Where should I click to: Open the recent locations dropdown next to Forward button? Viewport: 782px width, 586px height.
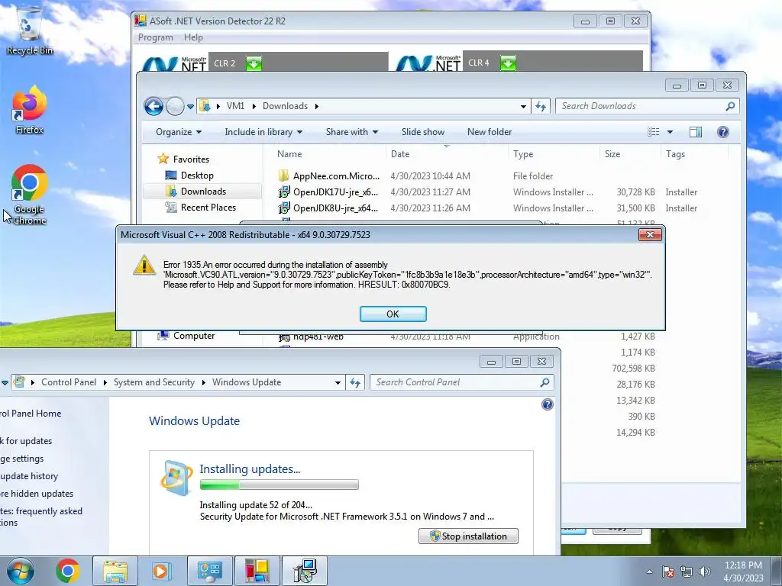[190, 106]
